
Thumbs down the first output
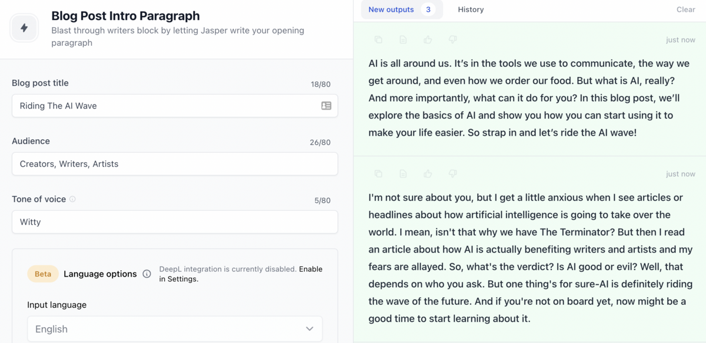click(452, 40)
